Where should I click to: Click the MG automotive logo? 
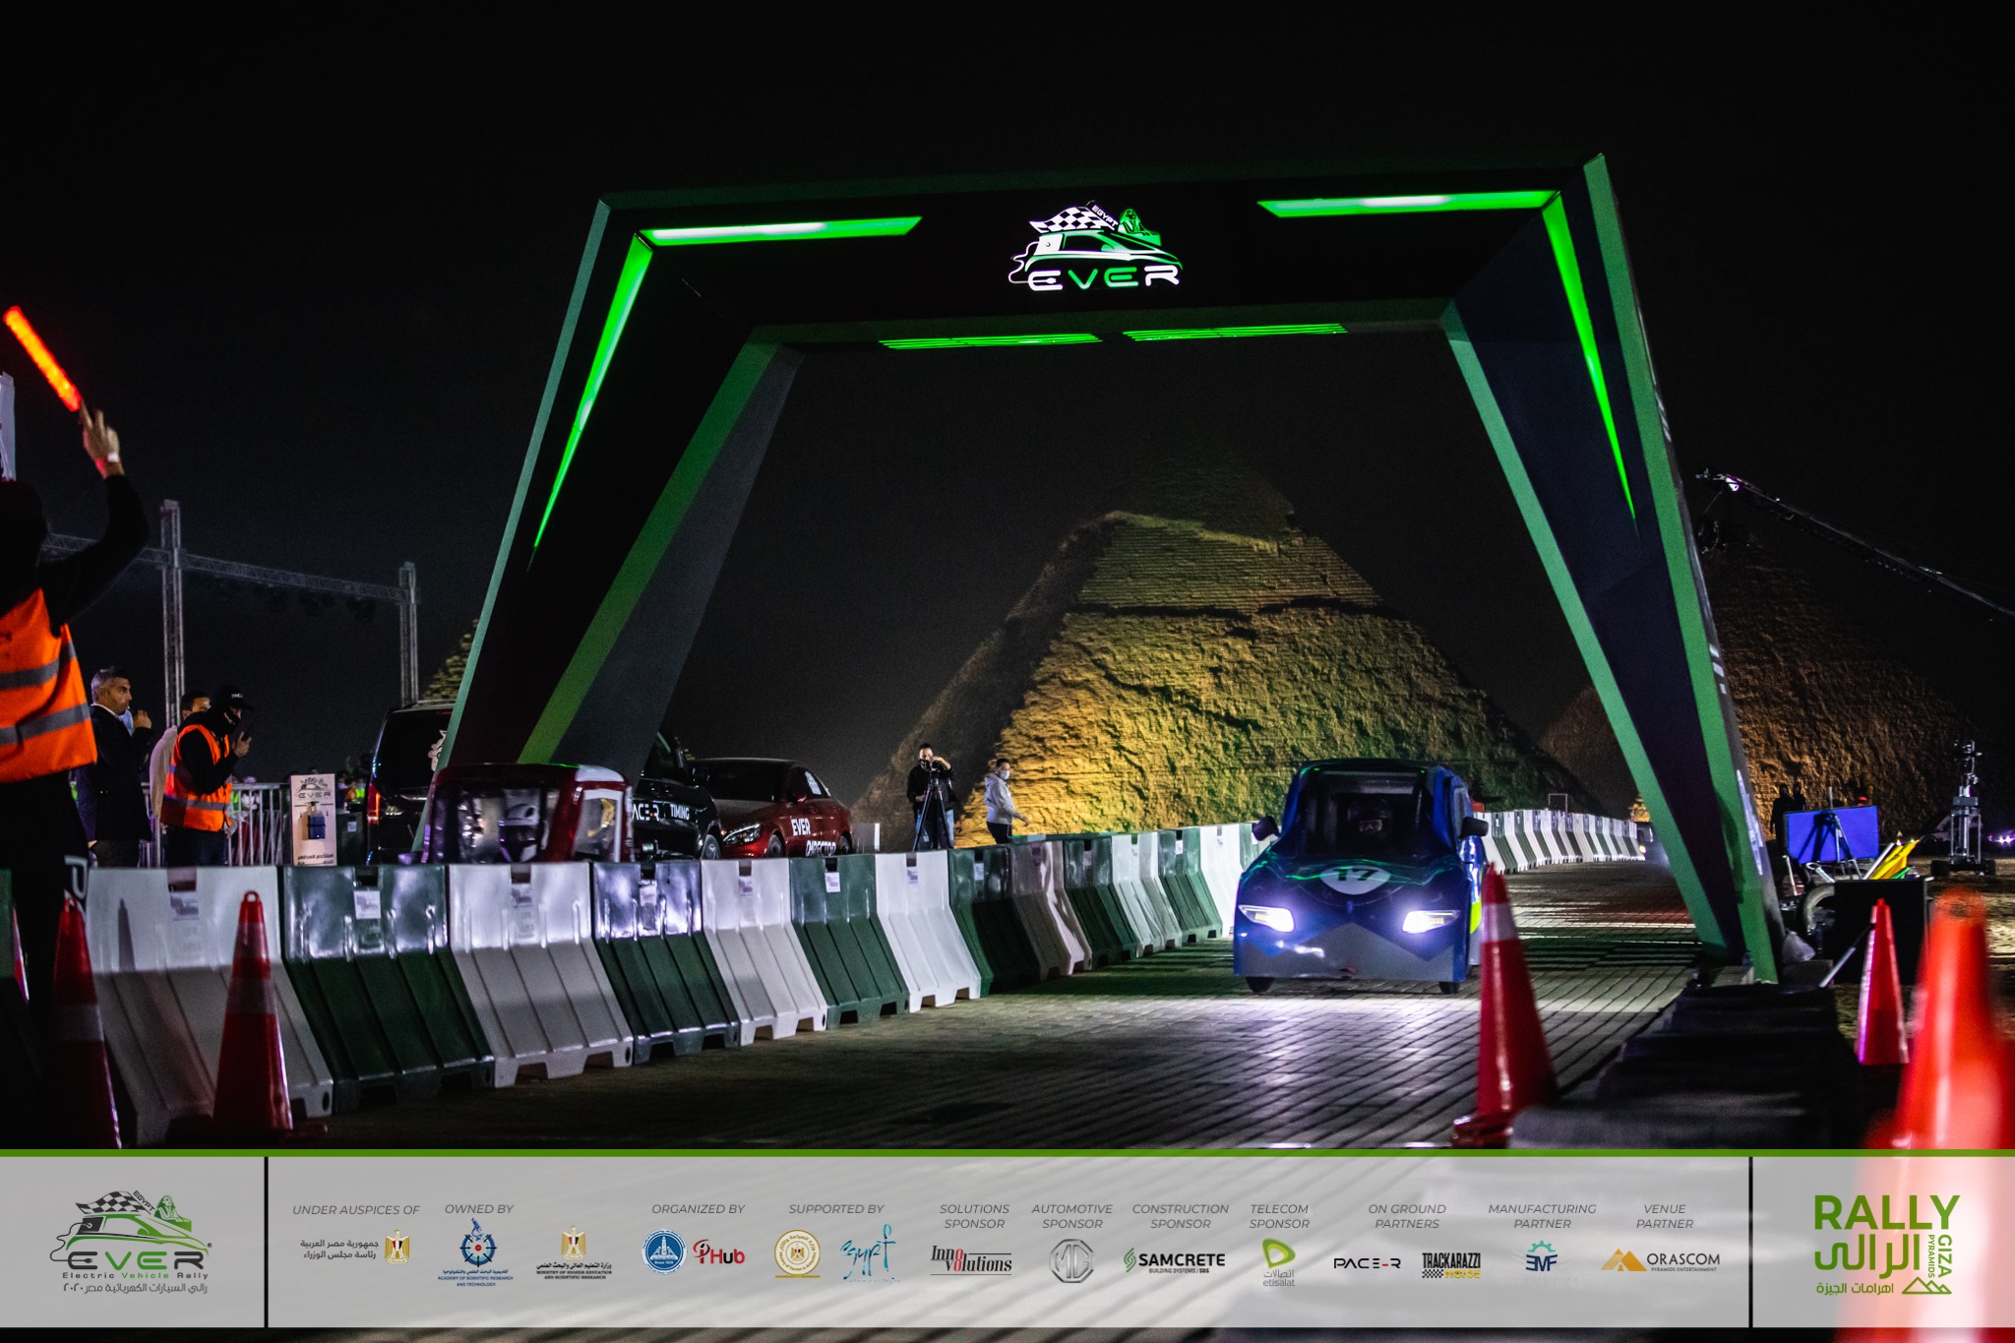click(1071, 1260)
